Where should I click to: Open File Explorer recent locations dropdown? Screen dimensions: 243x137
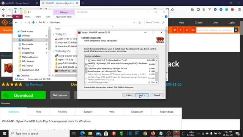[25, 22]
